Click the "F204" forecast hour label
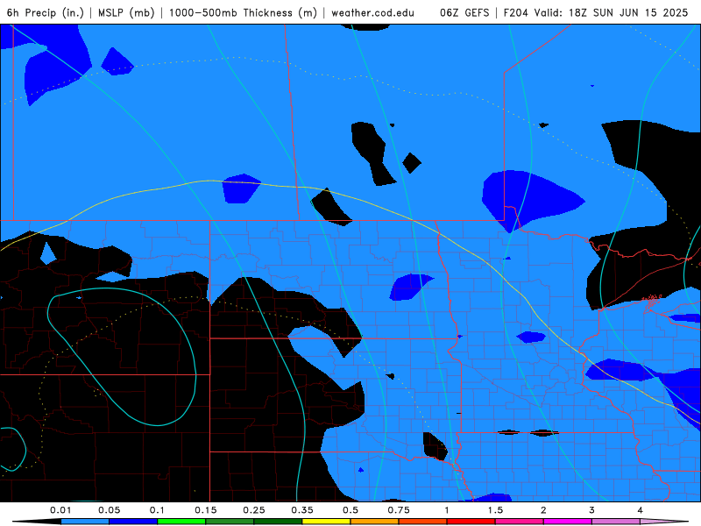The height and width of the screenshot is (526, 701). (x=515, y=12)
